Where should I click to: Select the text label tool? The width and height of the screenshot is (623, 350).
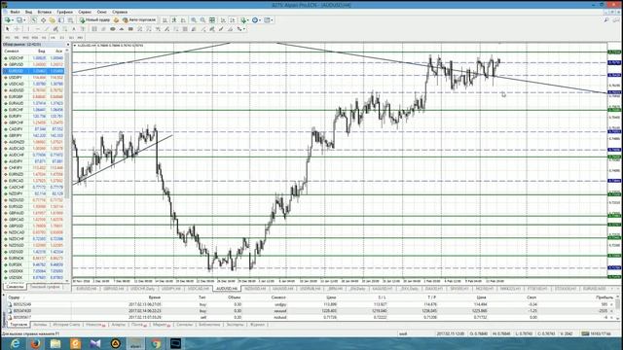pyautogui.click(x=83, y=29)
